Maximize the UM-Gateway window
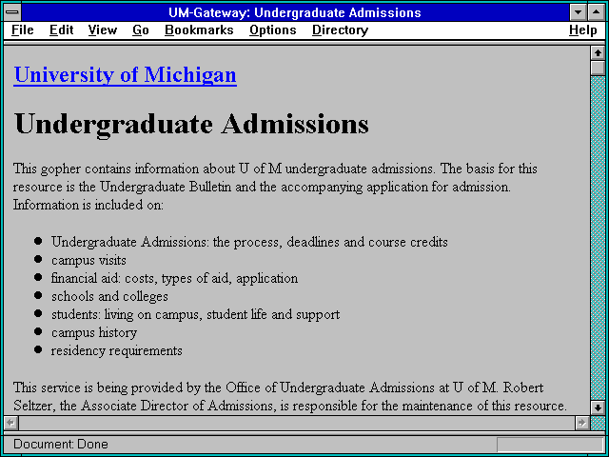 pos(597,12)
